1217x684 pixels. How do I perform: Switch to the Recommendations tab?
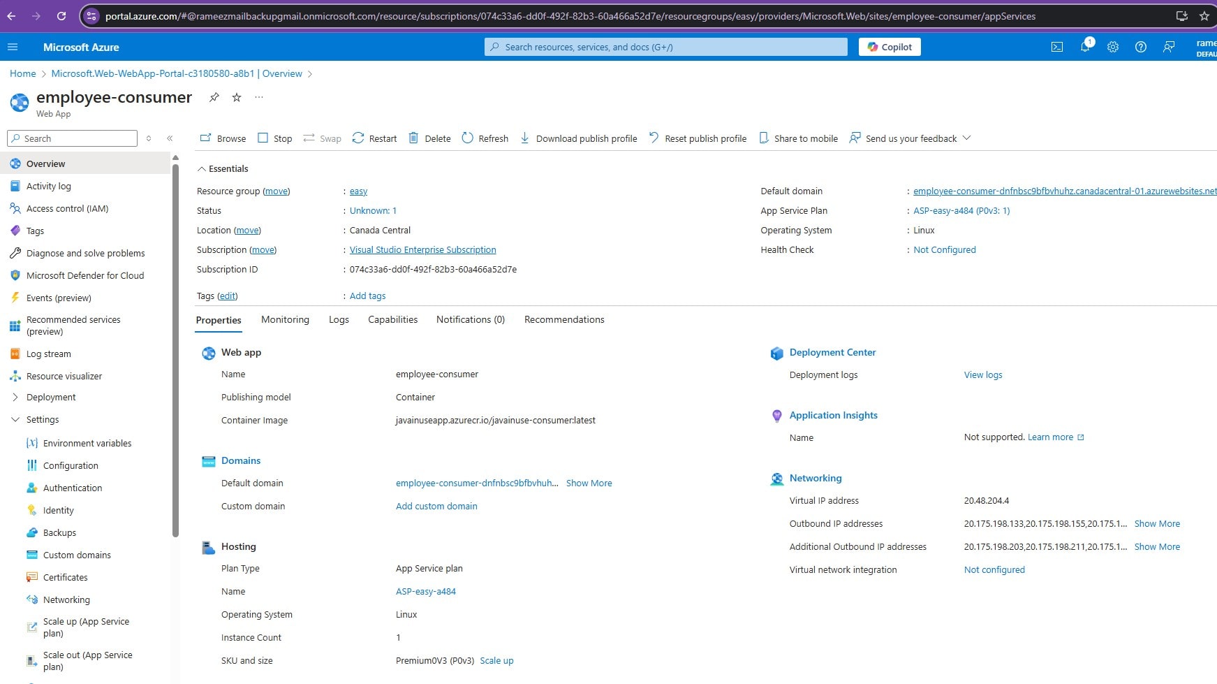tap(564, 319)
